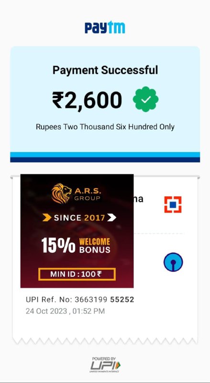
Task: Click the UPI logo at bottom
Action: coord(105,364)
